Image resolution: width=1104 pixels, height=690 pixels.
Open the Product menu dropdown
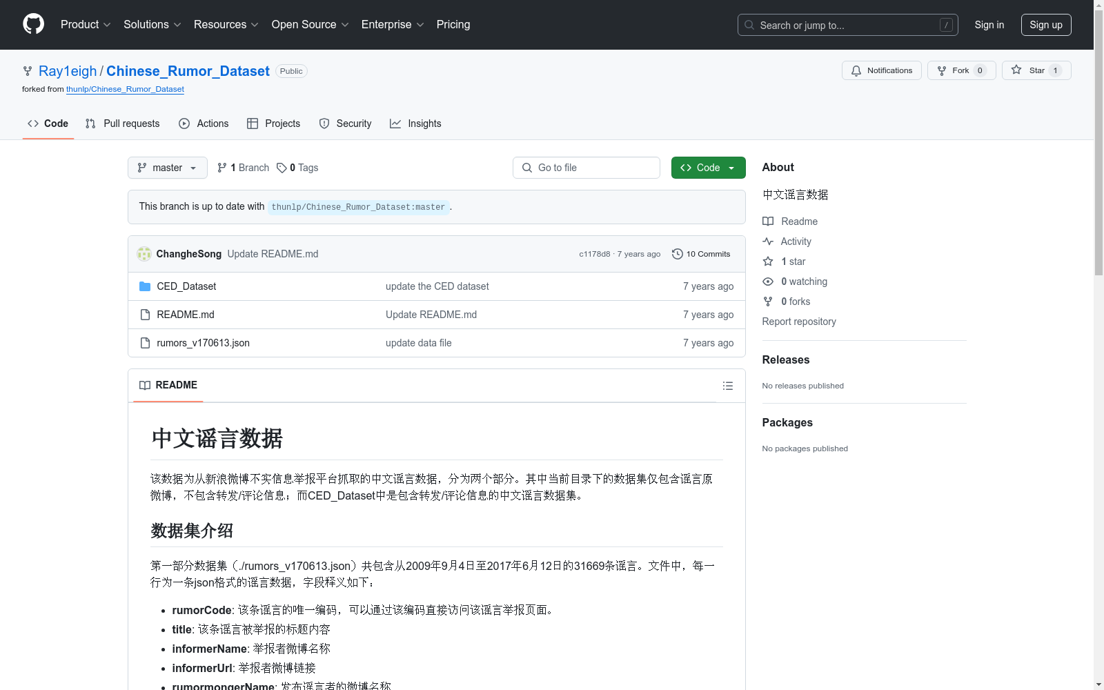click(85, 24)
